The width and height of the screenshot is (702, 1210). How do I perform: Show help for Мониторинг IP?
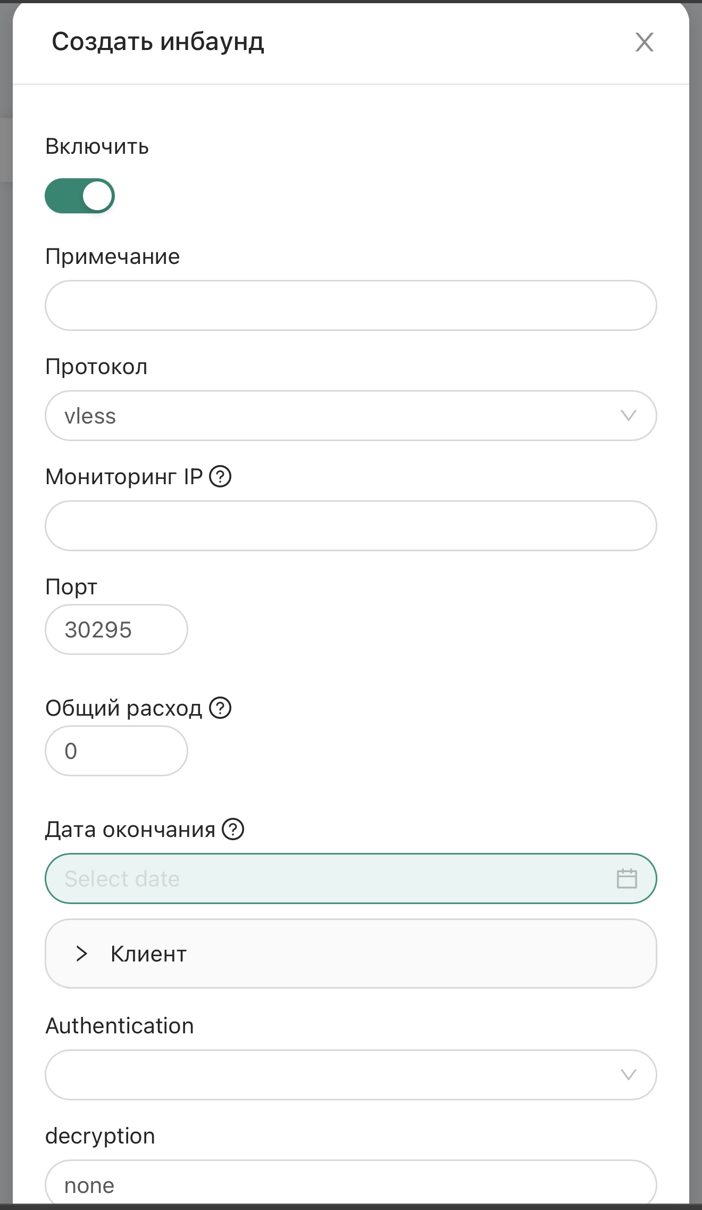[x=220, y=476]
